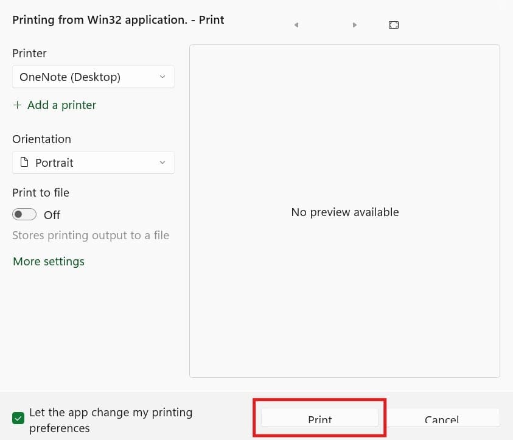Open More settings

point(49,262)
